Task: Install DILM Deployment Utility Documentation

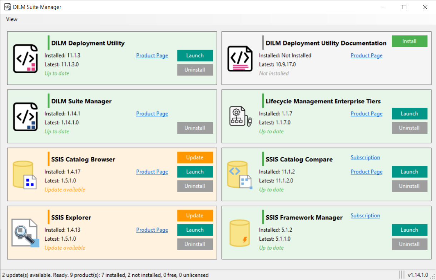Action: pos(410,41)
